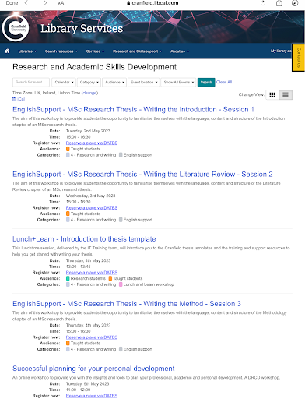
Task: Tap Done in the browser bar
Action: click(12, 3)
